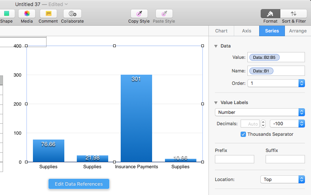Image resolution: width=311 pixels, height=195 pixels.
Task: Click the Decimals Auto input field
Action: click(250, 124)
